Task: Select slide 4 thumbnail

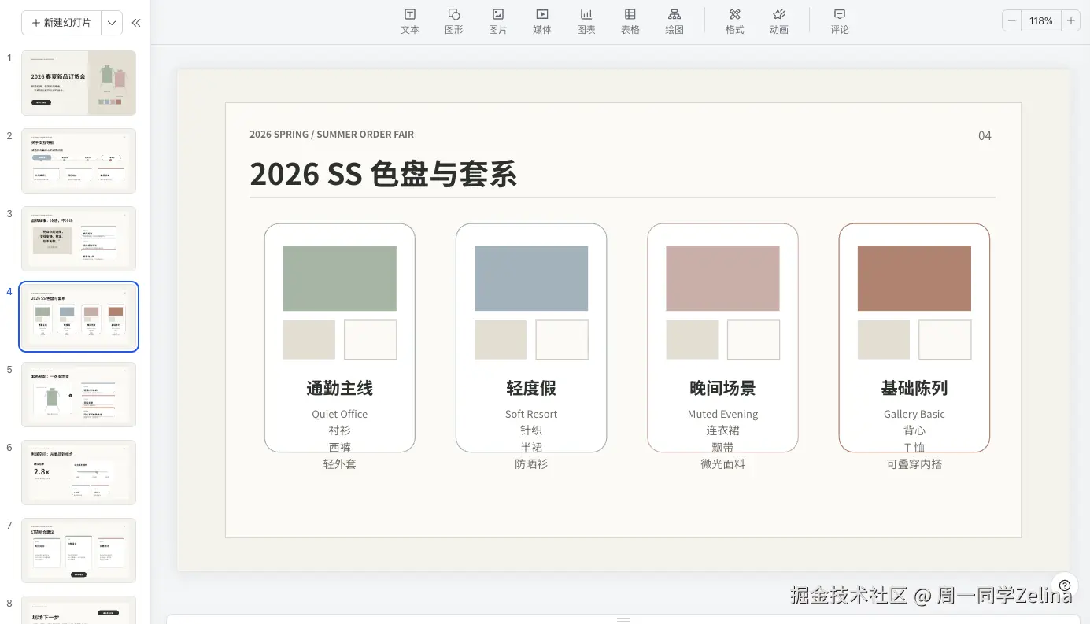Action: pos(79,316)
